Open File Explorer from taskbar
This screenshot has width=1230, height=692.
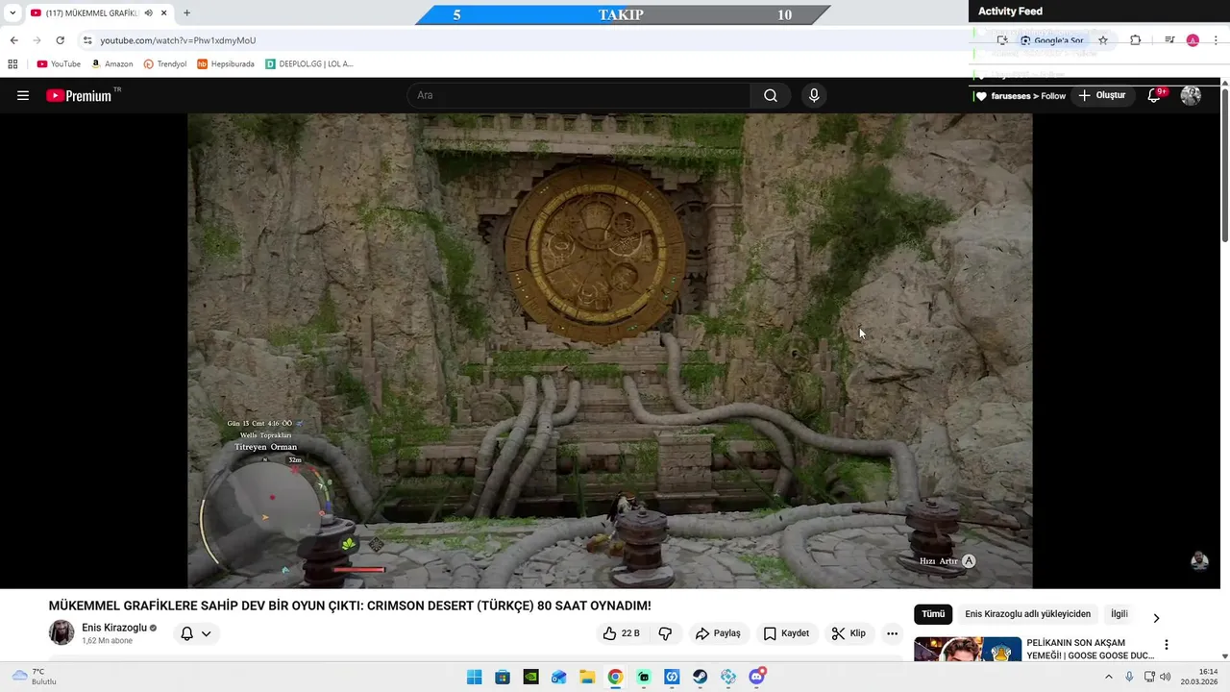point(587,678)
